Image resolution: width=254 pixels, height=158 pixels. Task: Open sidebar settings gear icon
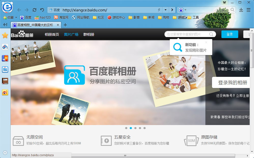coord(5,152)
